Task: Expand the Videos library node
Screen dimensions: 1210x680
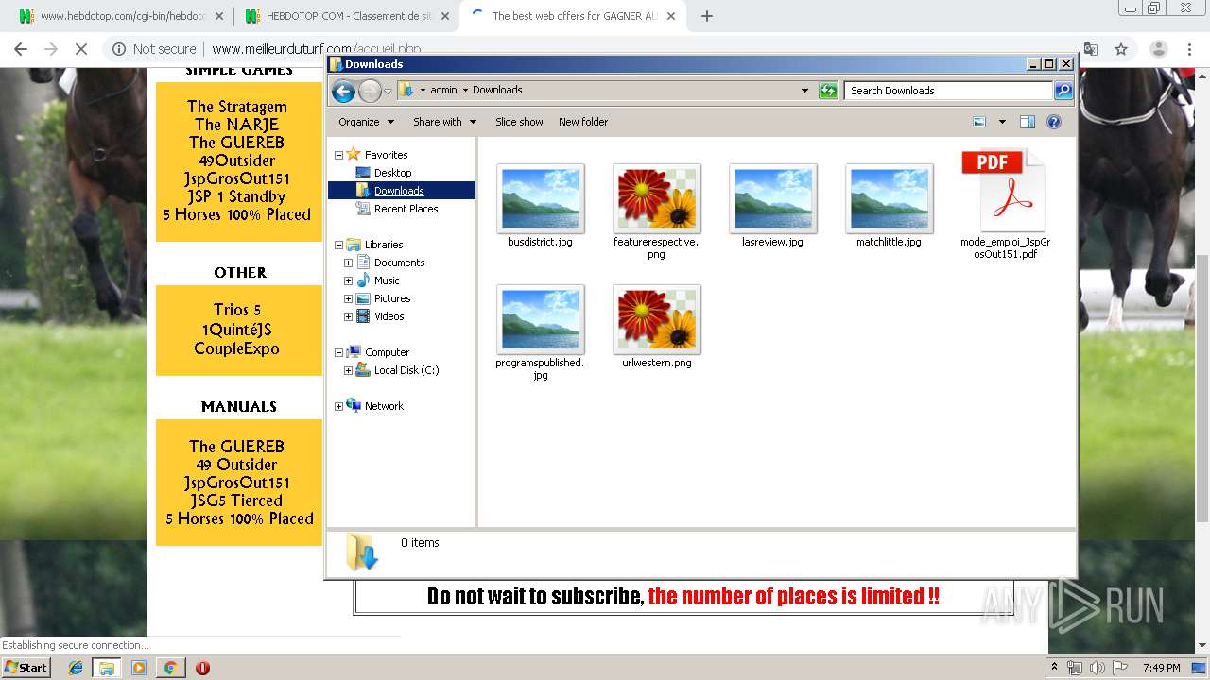Action: 348,316
